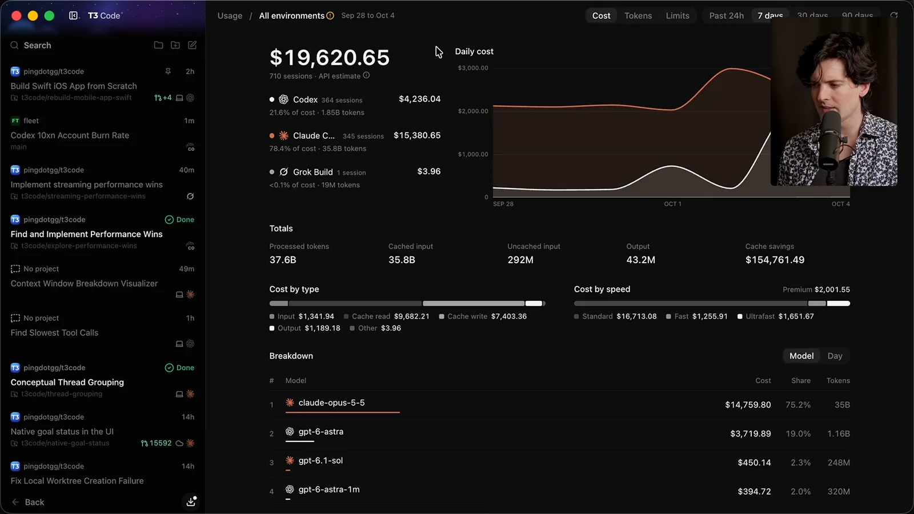
Task: Open the +4 pull request indicator
Action: (x=163, y=98)
